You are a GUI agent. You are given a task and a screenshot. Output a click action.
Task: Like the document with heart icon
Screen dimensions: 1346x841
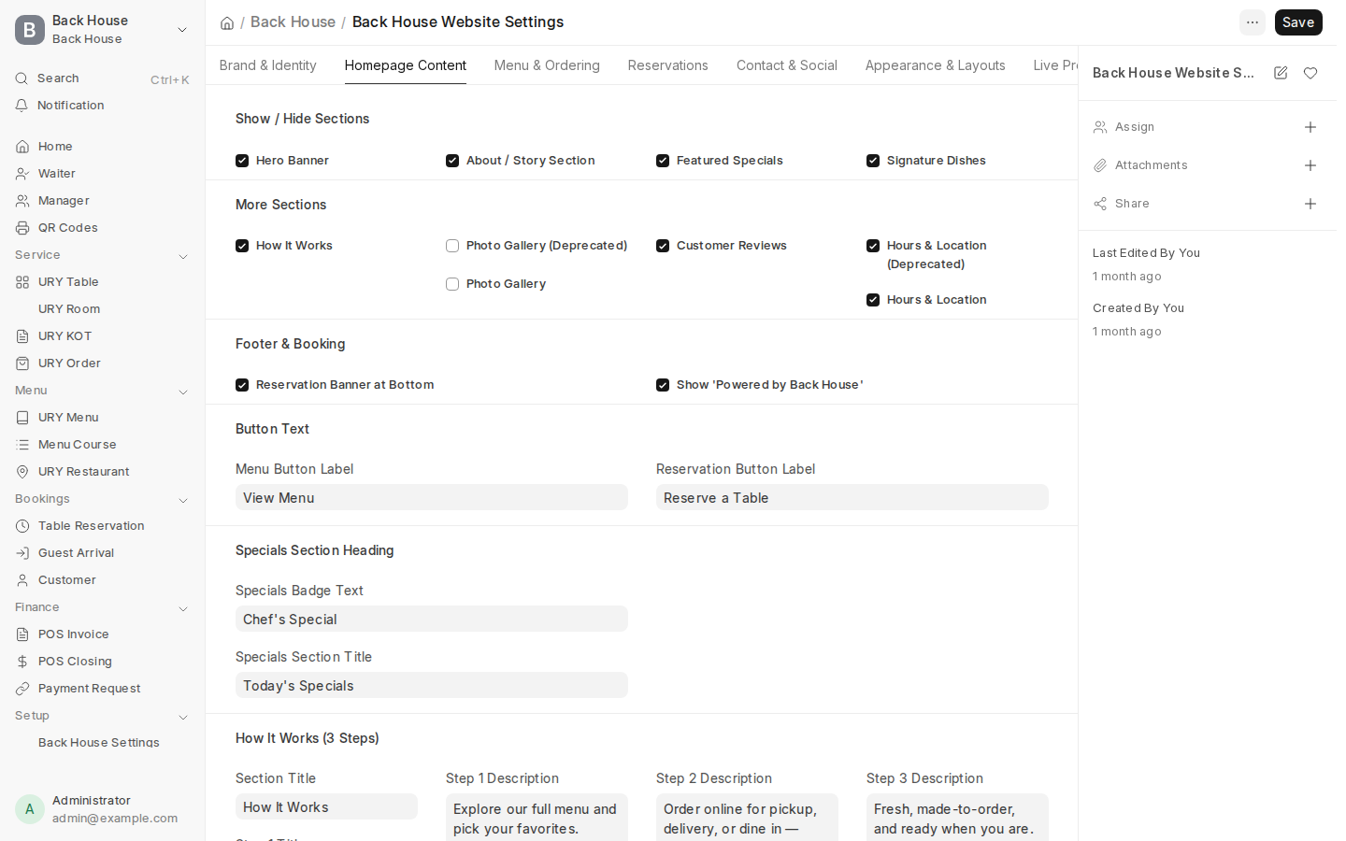pos(1310,73)
